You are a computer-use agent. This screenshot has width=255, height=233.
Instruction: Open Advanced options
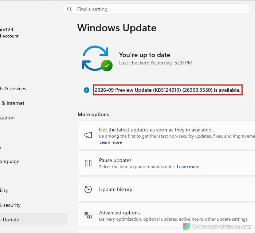click(166, 216)
